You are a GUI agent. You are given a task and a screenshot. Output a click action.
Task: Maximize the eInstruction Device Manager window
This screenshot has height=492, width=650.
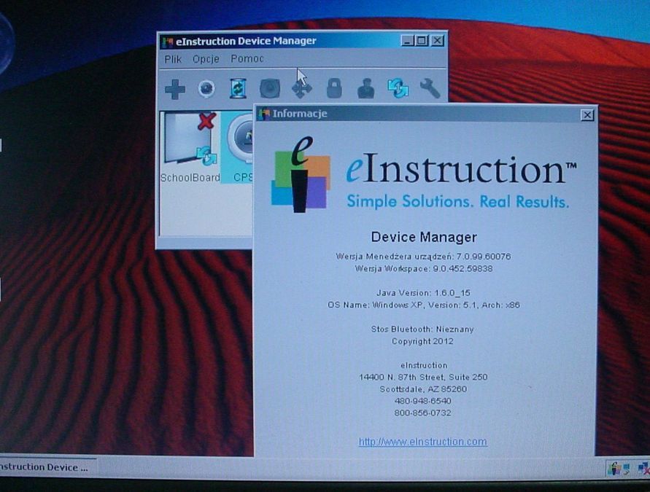(422, 41)
